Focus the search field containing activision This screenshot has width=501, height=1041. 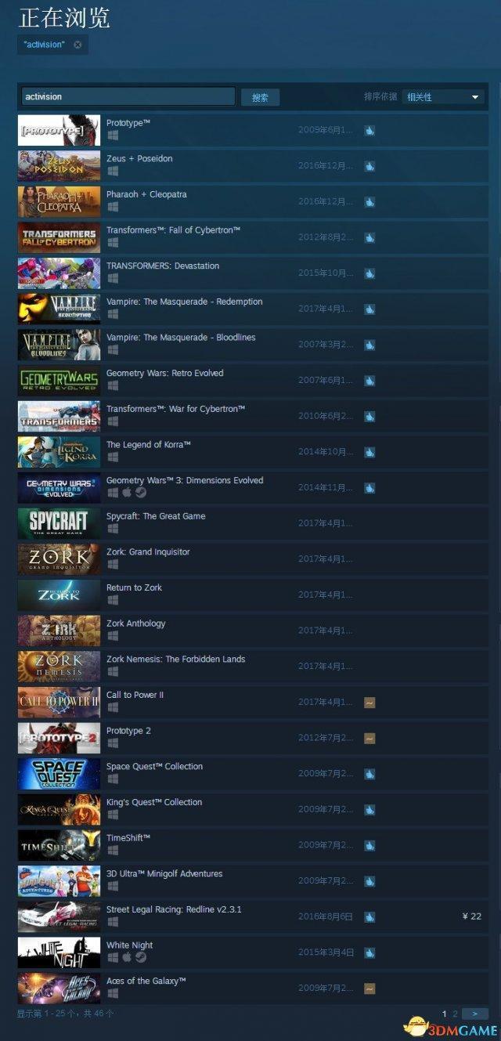[x=128, y=96]
